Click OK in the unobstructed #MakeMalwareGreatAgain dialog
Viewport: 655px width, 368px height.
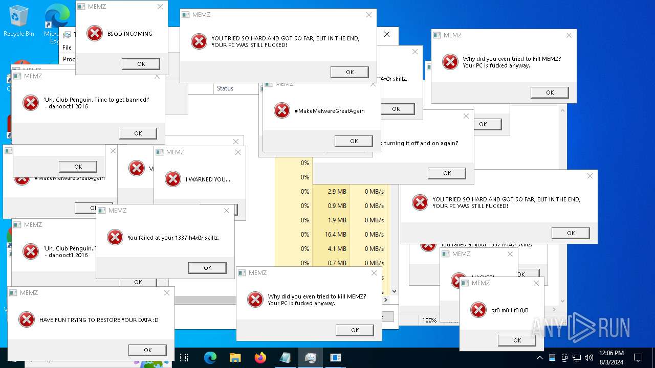click(x=354, y=141)
